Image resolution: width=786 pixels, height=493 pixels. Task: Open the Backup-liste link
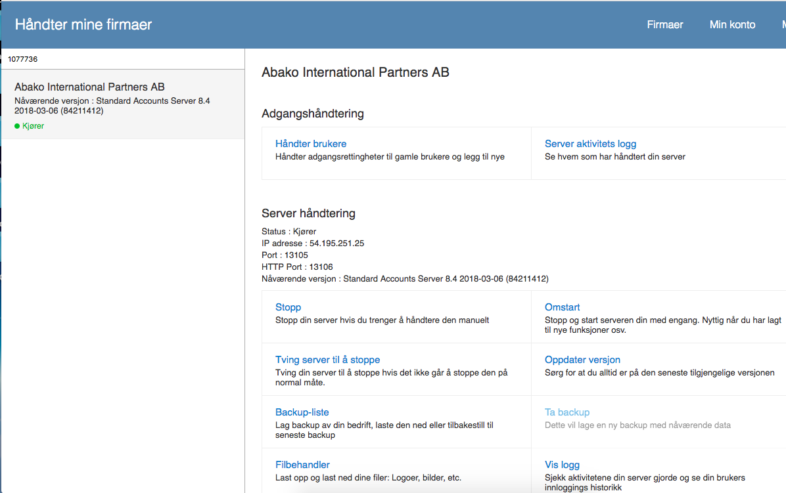pyautogui.click(x=302, y=412)
